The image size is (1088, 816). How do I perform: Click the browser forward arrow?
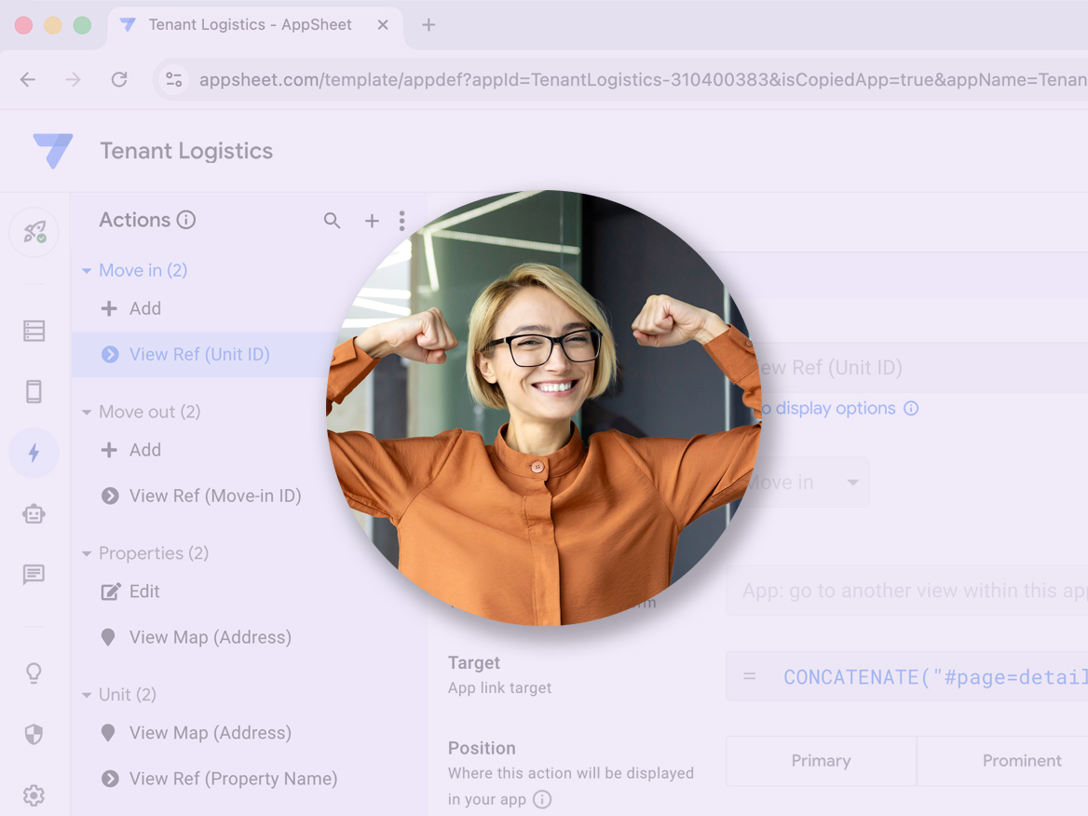click(x=73, y=80)
